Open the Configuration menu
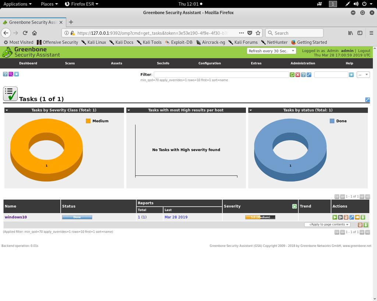377x301 pixels. (209, 63)
